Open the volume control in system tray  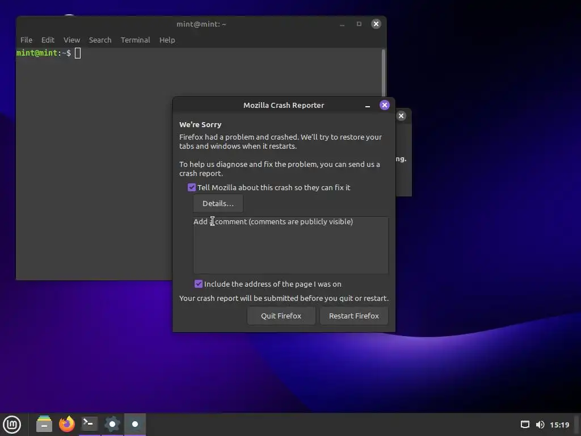pos(540,425)
